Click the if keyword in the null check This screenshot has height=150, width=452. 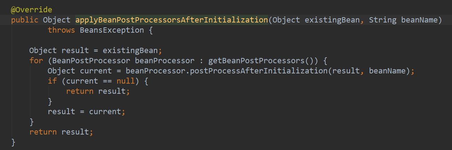(52, 81)
